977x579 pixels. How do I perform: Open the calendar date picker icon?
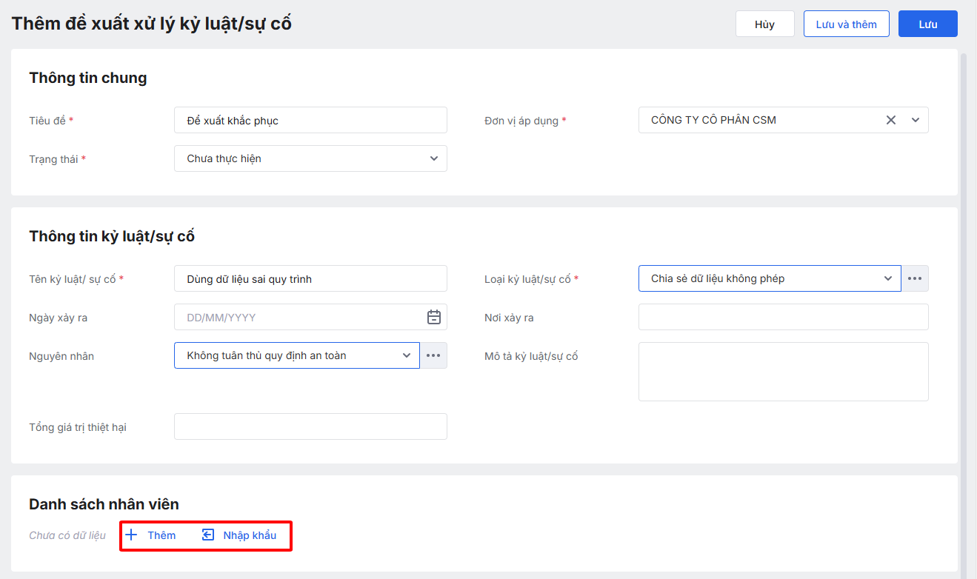pyautogui.click(x=434, y=317)
